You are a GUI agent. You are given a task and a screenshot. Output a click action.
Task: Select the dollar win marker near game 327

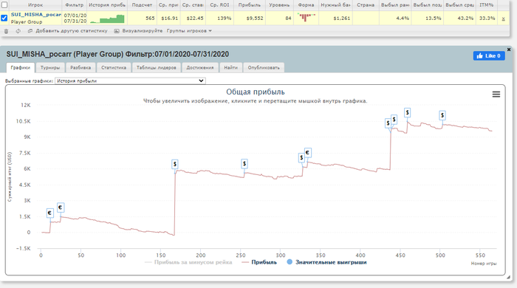301,158
